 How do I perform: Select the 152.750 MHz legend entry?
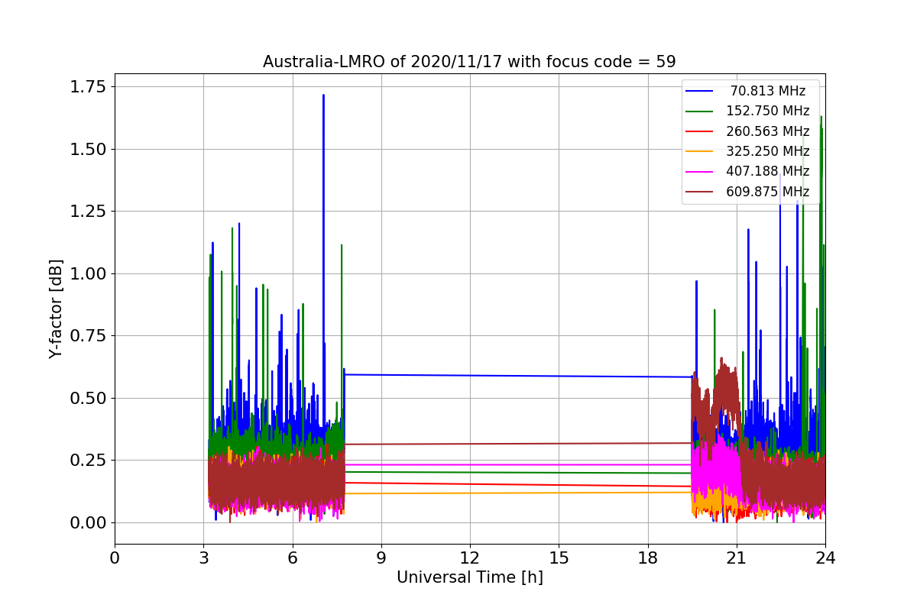click(747, 111)
